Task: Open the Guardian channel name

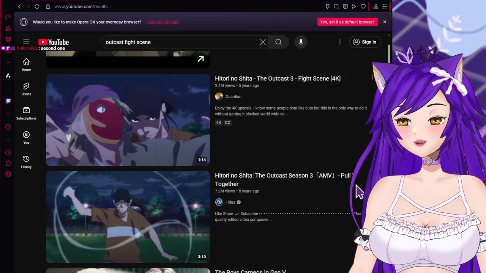Action: (x=233, y=97)
